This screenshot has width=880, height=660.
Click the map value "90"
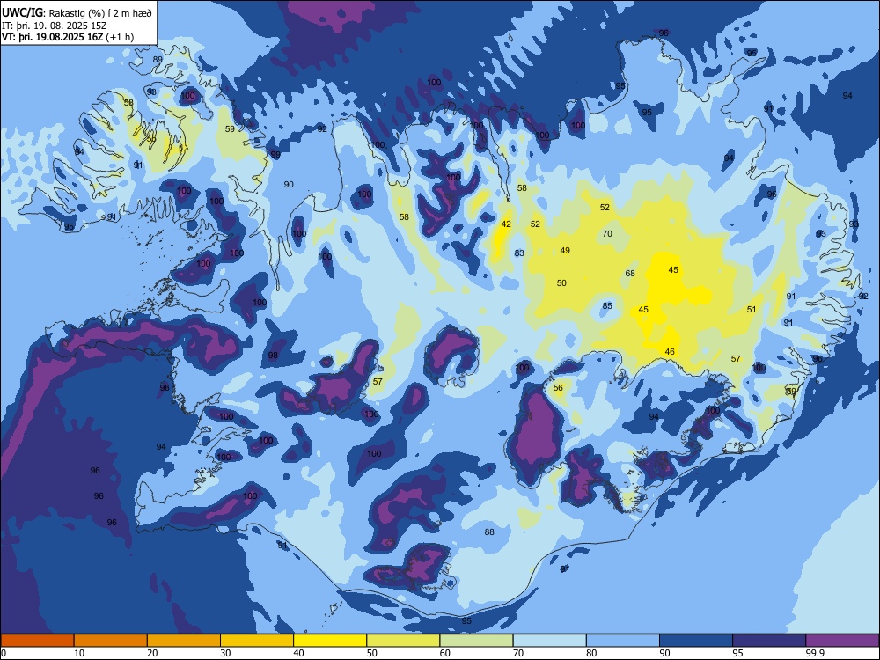289,184
